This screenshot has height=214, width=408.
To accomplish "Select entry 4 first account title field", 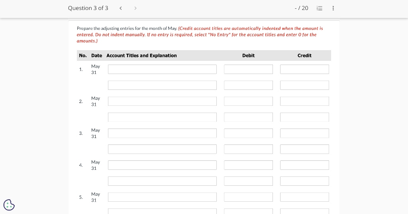I will tap(163, 165).
